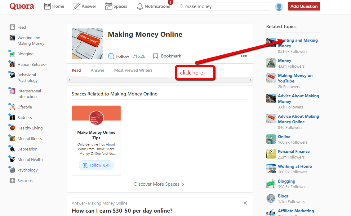Click the Psychology topic icon

[12, 170]
